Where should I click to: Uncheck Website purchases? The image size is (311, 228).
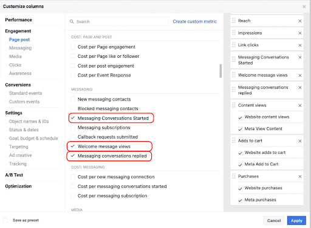[241, 188]
